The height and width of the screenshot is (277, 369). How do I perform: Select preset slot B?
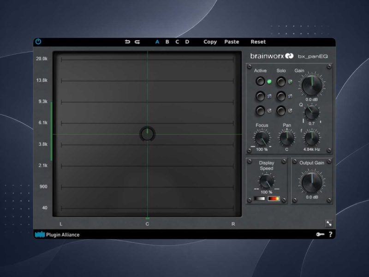(167, 42)
